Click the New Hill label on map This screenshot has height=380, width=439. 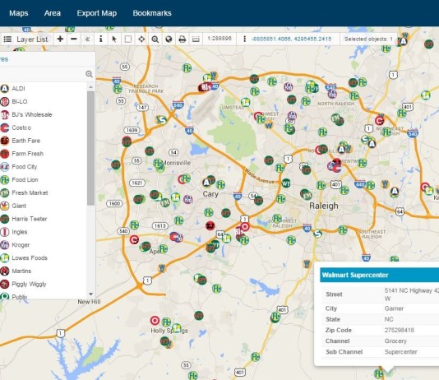pyautogui.click(x=89, y=302)
